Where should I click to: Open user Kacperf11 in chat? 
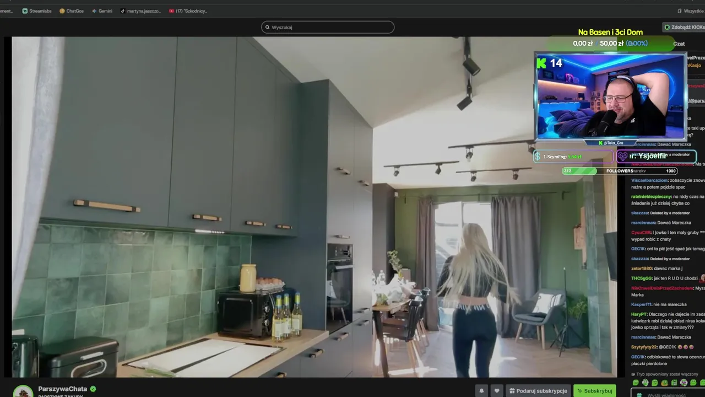point(642,304)
